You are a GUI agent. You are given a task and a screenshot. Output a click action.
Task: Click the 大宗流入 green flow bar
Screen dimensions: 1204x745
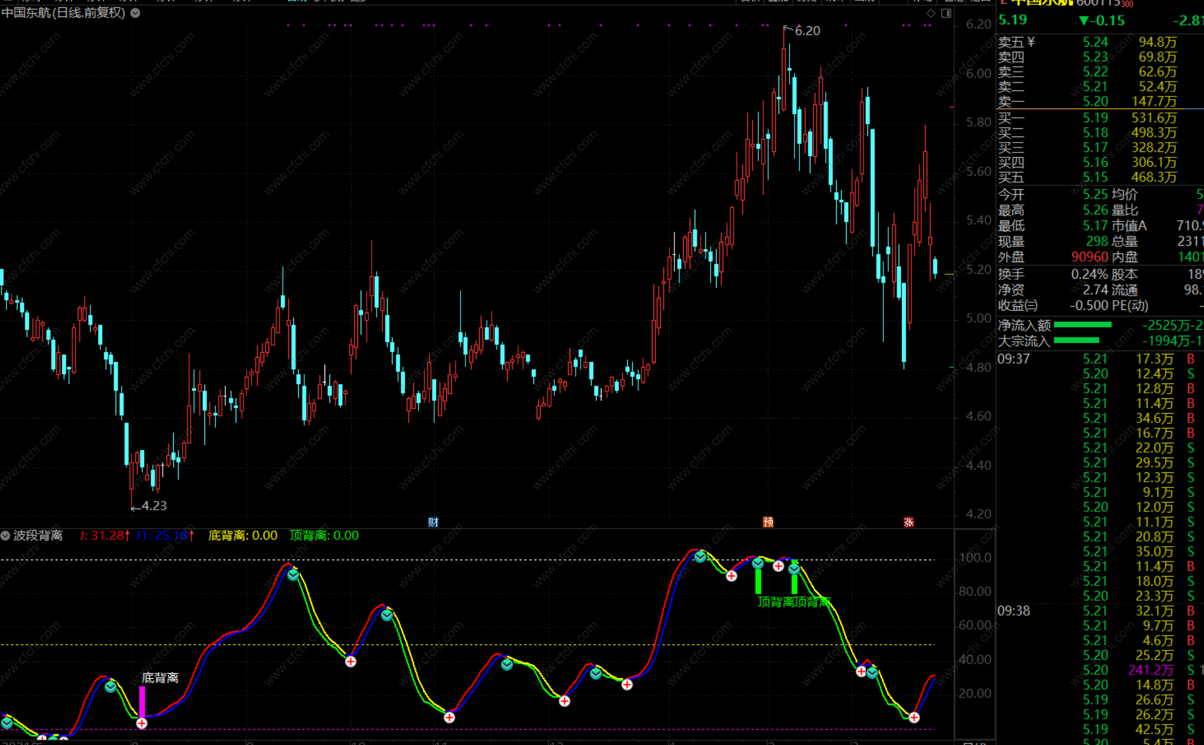pyautogui.click(x=1076, y=341)
